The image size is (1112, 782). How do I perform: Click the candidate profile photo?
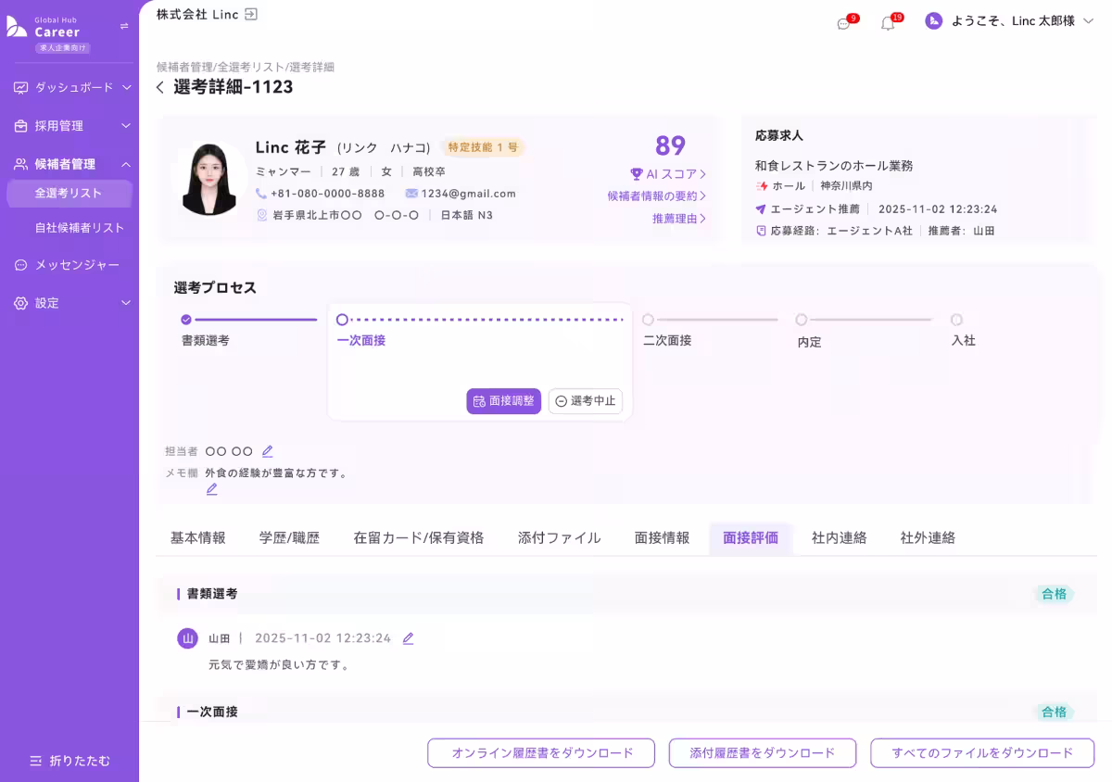click(x=208, y=179)
